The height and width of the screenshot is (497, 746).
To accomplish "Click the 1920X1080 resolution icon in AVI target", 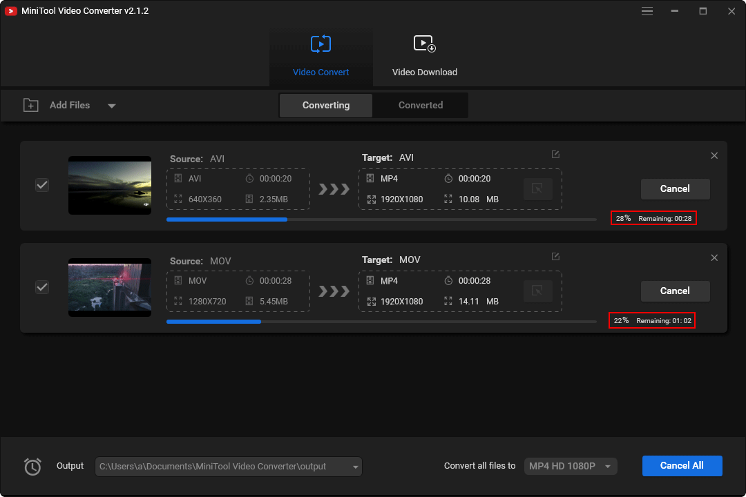I will click(x=372, y=199).
